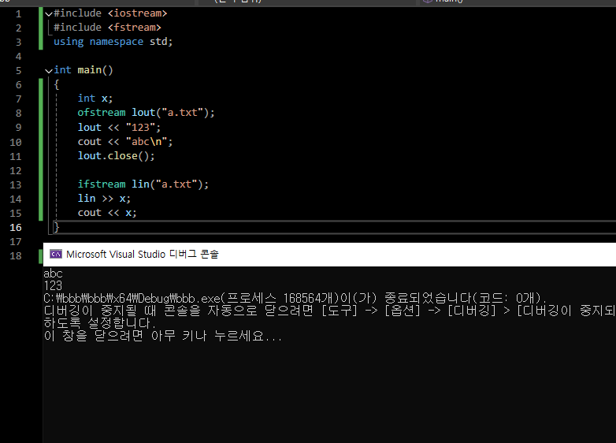This screenshot has height=443, width=616.
Task: Click the bbb.exe process exit message
Action: pos(295,298)
